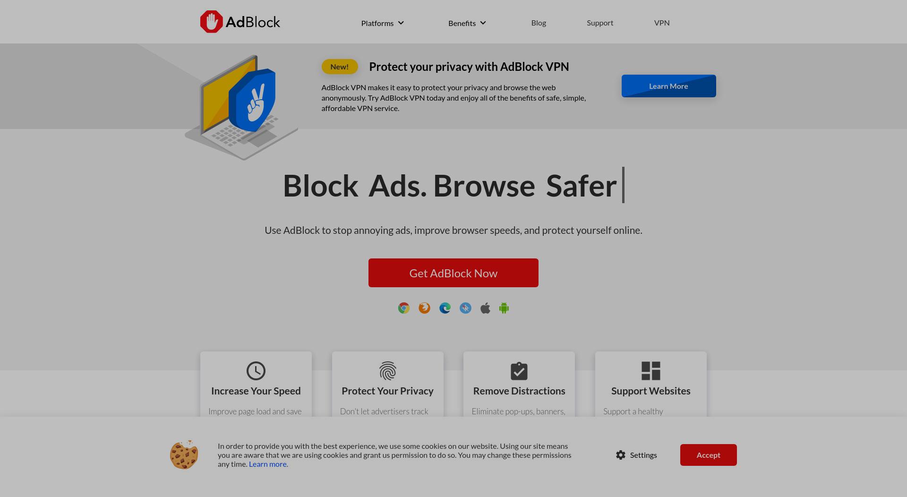Select the Firefox browser icon
The width and height of the screenshot is (907, 497).
pyautogui.click(x=424, y=308)
